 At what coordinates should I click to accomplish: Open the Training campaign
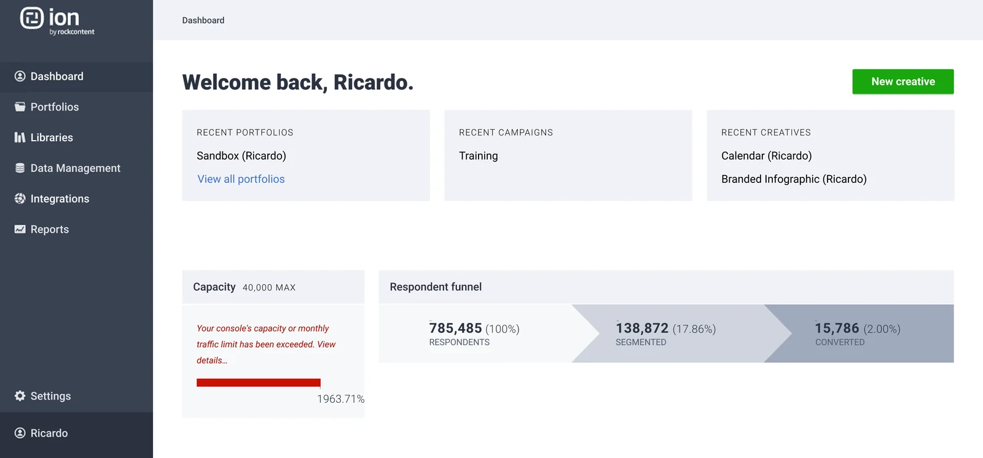(478, 155)
